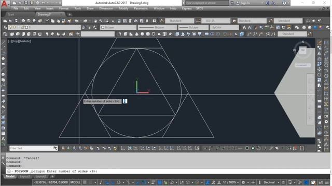Toggle lineweight display in status bar
332x186 pixels.
pos(154,182)
